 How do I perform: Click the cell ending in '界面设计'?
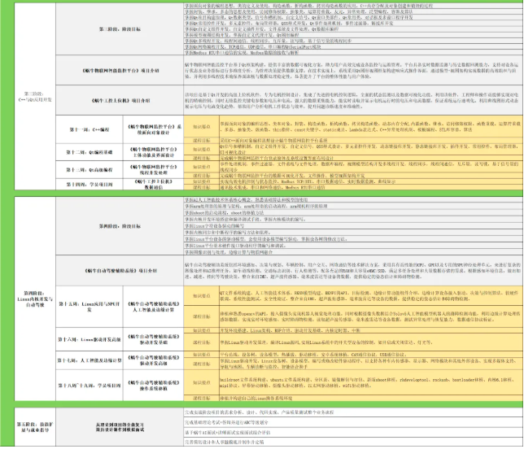154,152
